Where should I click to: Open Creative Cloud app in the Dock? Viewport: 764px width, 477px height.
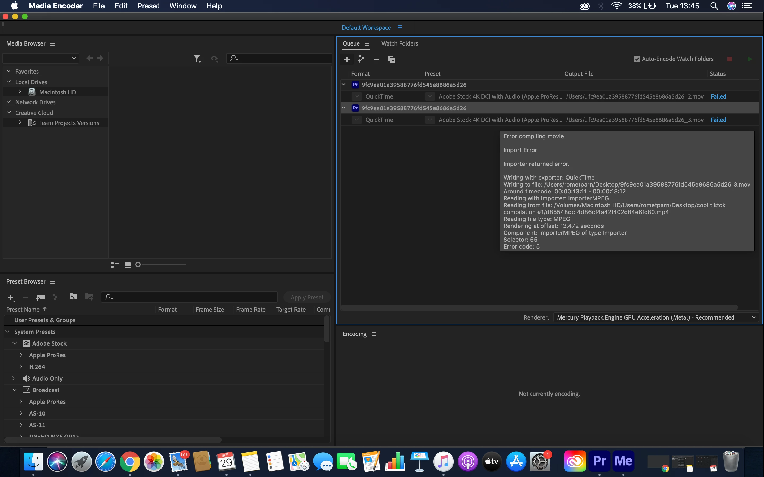[575, 461]
